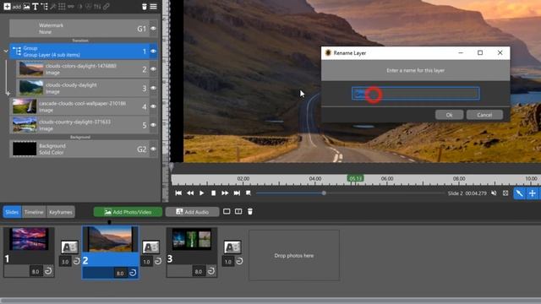Click the horizontal scrollbar under the slide list
541x304 pixels.
pyautogui.click(x=270, y=301)
